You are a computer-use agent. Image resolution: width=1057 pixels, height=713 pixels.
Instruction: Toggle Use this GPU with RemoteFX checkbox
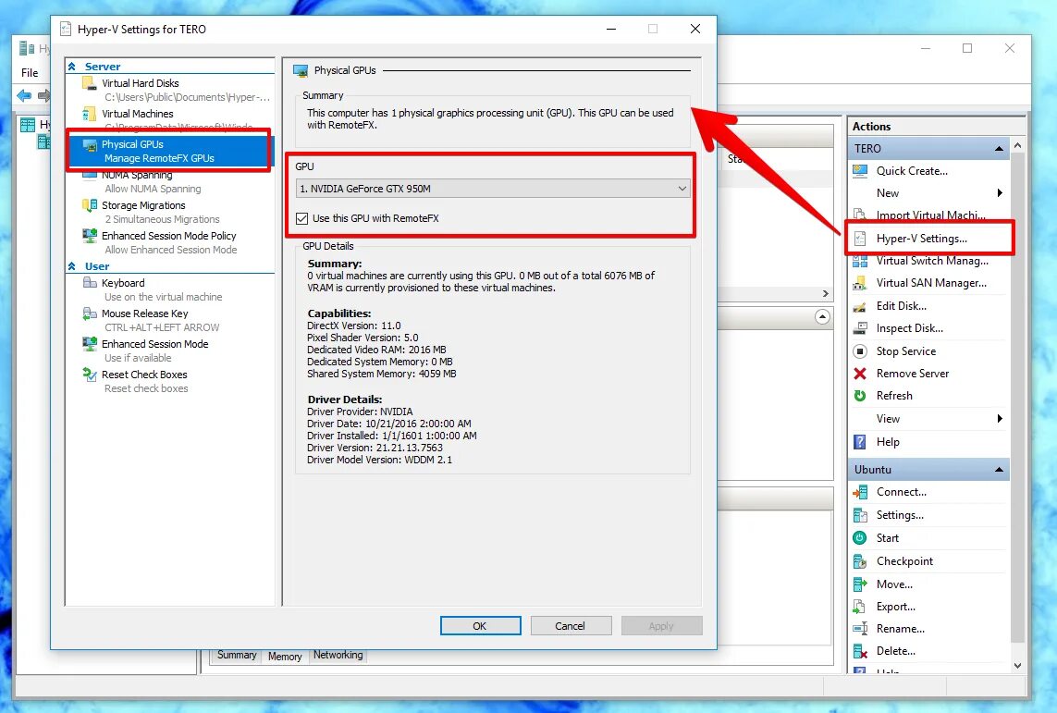pos(302,218)
